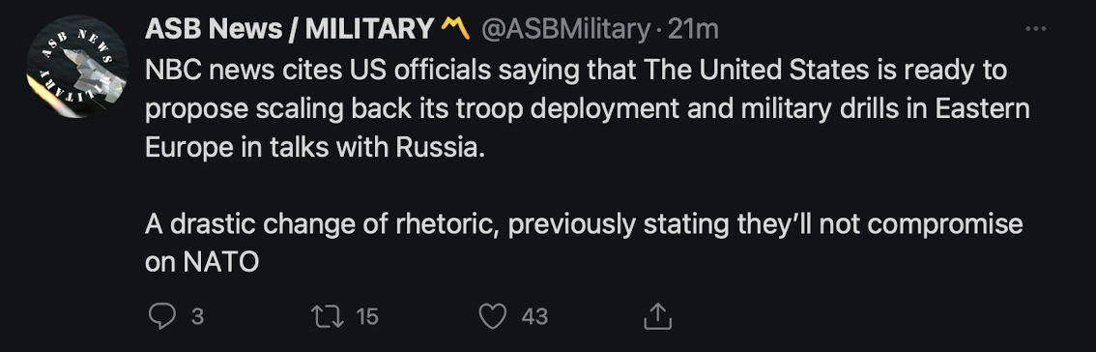Click the word NATO ending the tweet
Image resolution: width=1096 pixels, height=352 pixels.
[221, 262]
